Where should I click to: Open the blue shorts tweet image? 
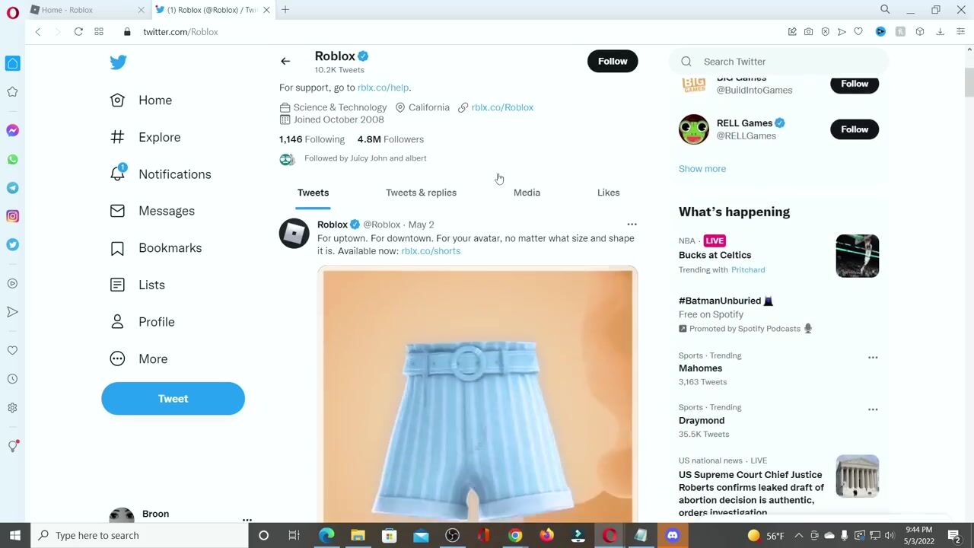[477, 394]
